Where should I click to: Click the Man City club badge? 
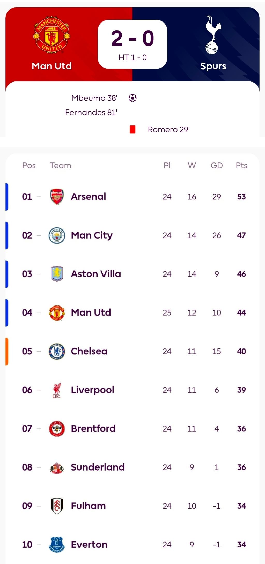pos(57,235)
